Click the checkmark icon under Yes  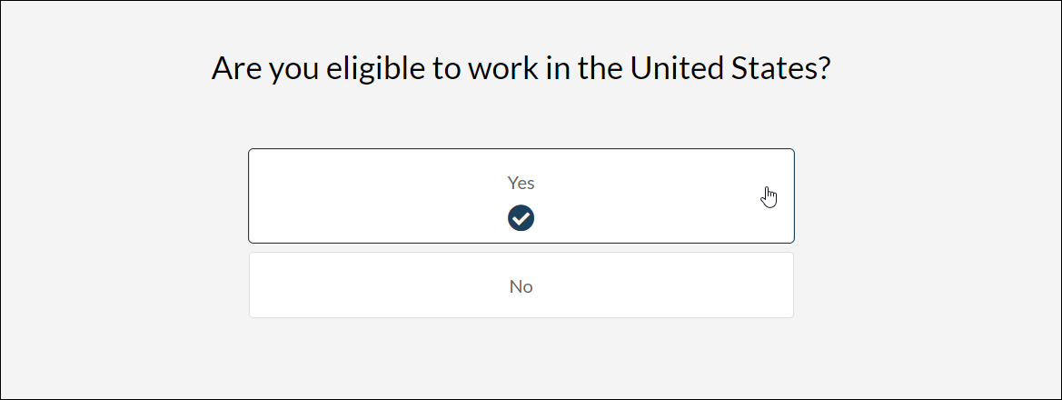tap(521, 218)
